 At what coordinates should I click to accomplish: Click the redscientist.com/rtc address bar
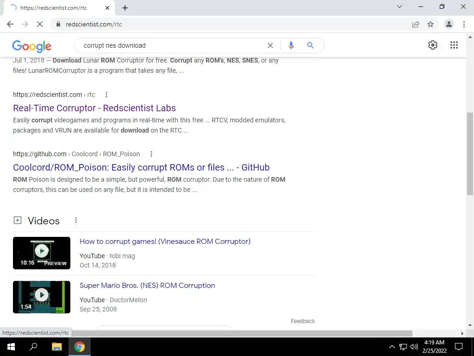pyautogui.click(x=230, y=24)
